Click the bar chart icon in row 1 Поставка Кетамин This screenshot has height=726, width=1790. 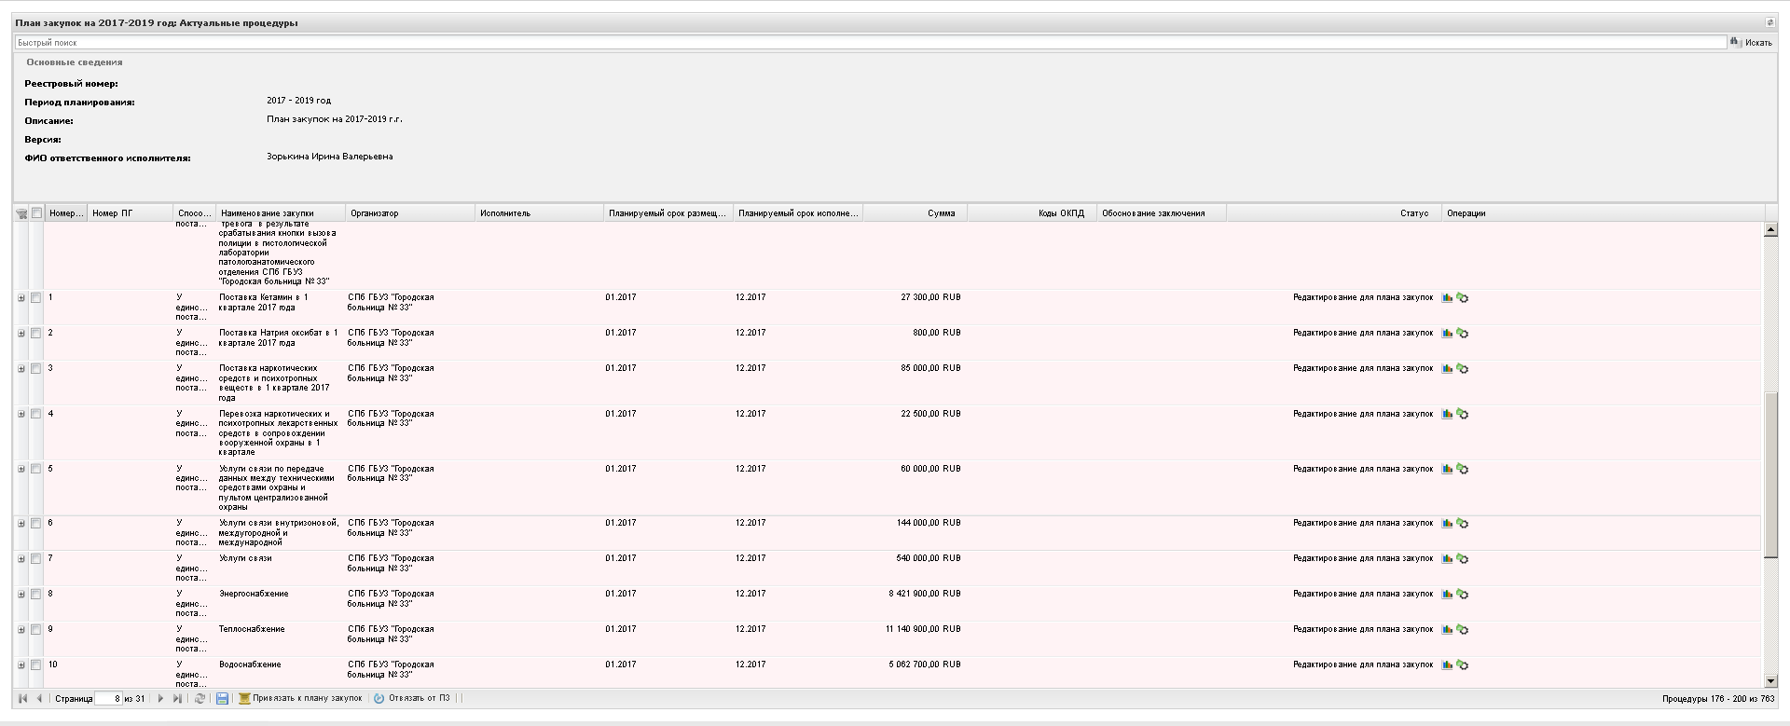pyautogui.click(x=1447, y=298)
